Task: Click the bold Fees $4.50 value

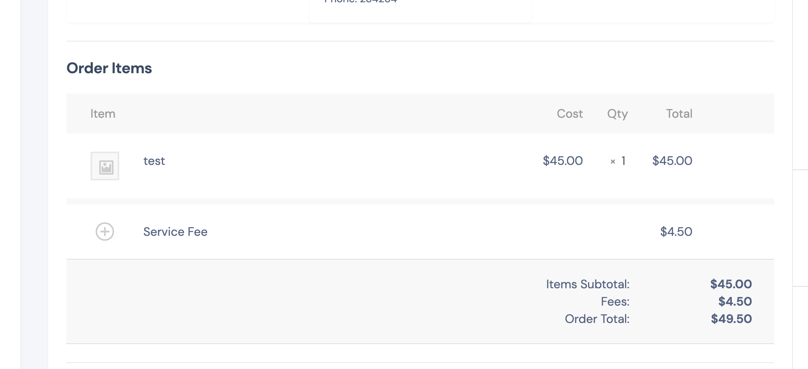Action: point(735,301)
